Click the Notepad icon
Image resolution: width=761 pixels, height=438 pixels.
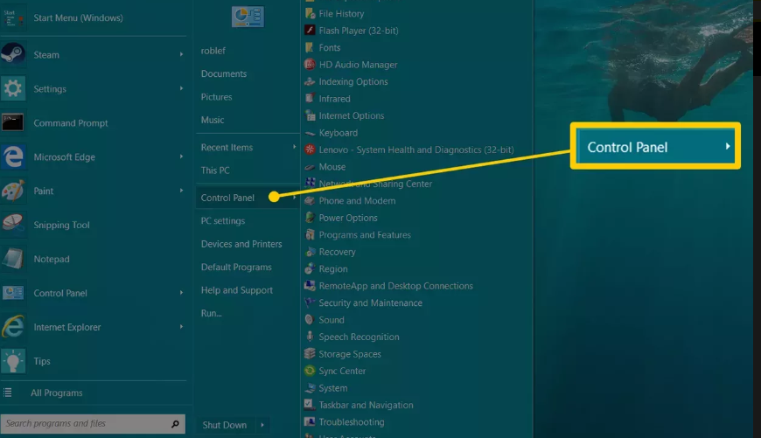13,259
